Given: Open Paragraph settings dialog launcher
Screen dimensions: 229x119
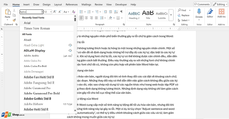Looking at the screenshot, I should tap(124, 24).
